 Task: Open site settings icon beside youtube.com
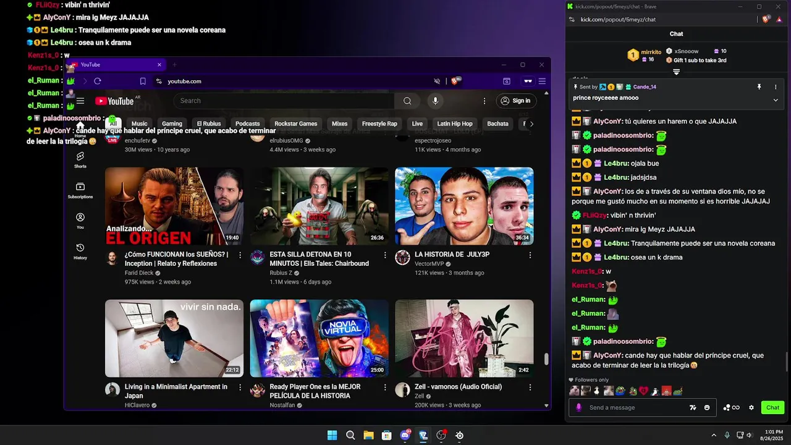click(x=159, y=81)
